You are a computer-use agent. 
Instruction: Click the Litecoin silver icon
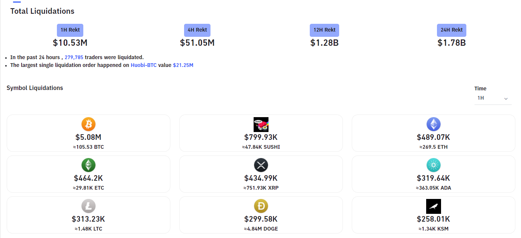point(89,206)
